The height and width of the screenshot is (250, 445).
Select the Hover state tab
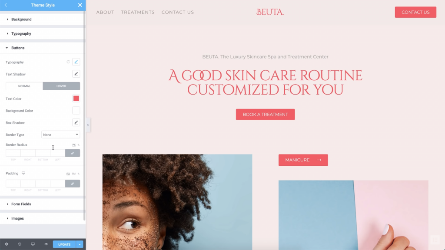(x=61, y=86)
